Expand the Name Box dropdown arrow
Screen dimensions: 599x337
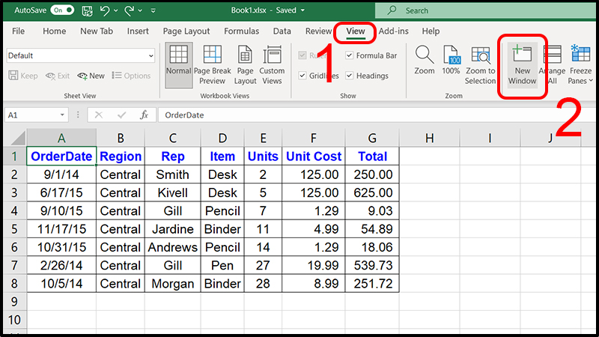point(62,115)
